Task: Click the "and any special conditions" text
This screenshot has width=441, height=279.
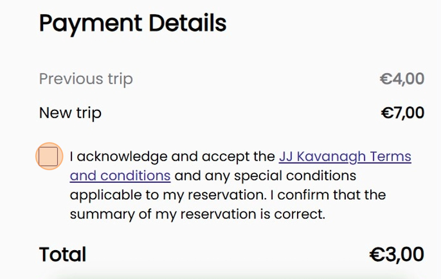Action: click(x=265, y=175)
